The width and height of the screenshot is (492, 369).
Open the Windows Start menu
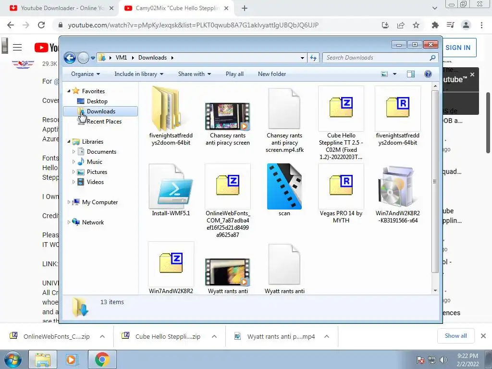(12, 359)
